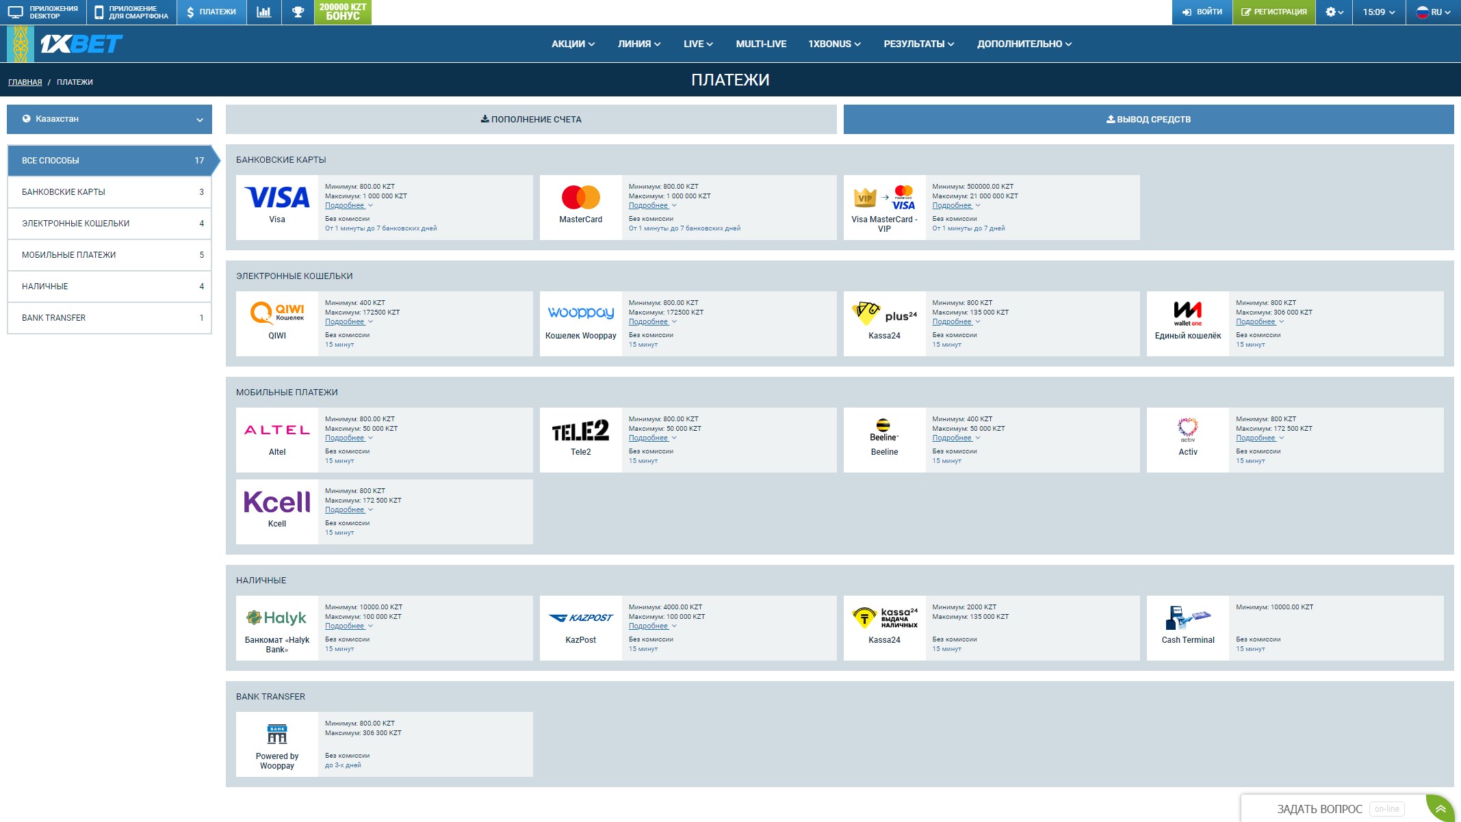Click the Регистрация button
The width and height of the screenshot is (1461, 822).
point(1274,12)
